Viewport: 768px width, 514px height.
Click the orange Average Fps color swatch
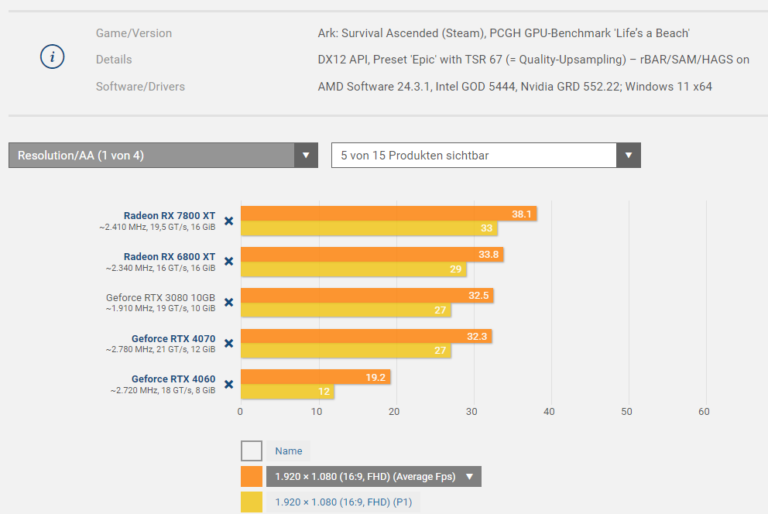(252, 476)
